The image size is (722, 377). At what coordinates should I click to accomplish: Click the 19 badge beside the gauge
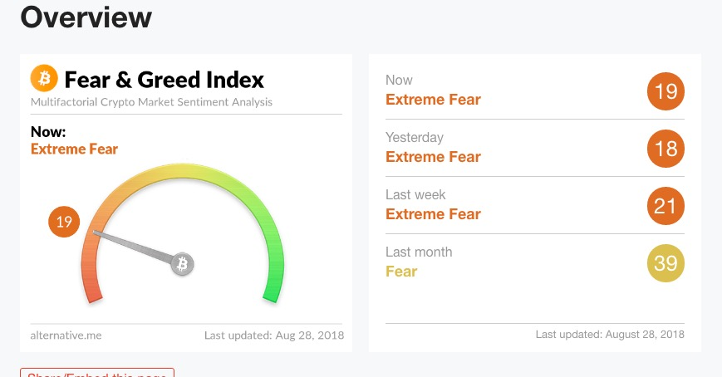click(x=64, y=222)
